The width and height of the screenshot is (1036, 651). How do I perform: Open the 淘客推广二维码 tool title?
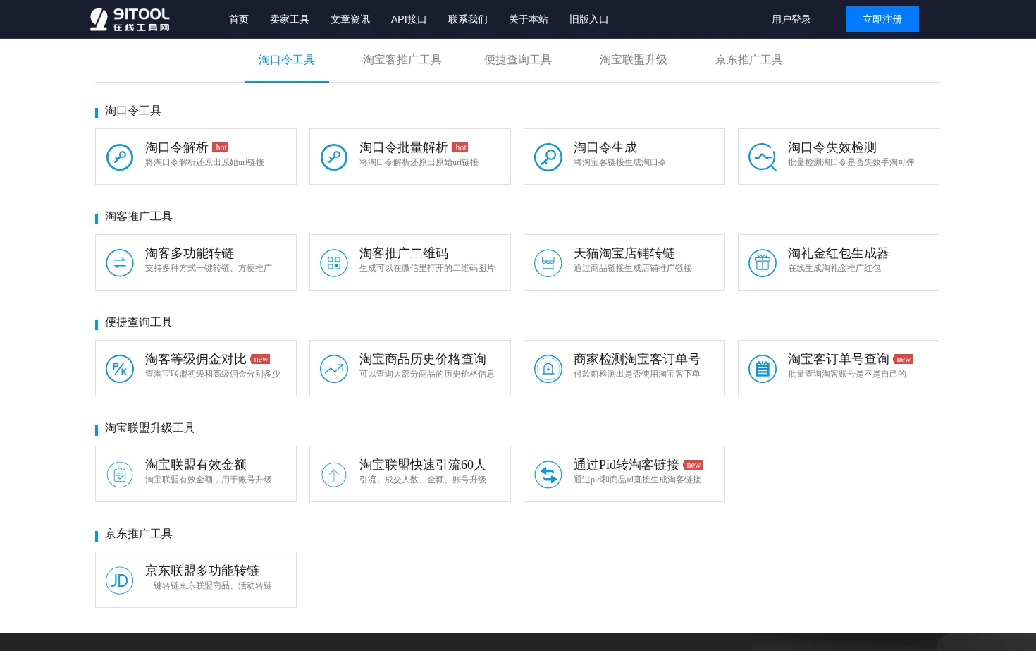404,253
